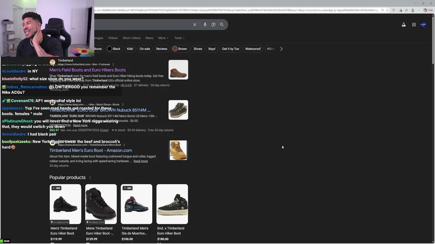Copy the DESERTNY2026 coupon code
The height and width of the screenshot is (244, 435).
104,130
